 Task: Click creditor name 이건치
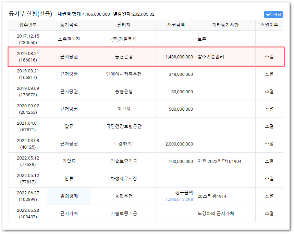[x=124, y=109]
